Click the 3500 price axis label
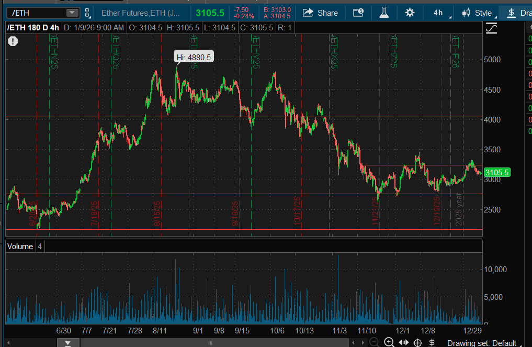 tap(492, 149)
